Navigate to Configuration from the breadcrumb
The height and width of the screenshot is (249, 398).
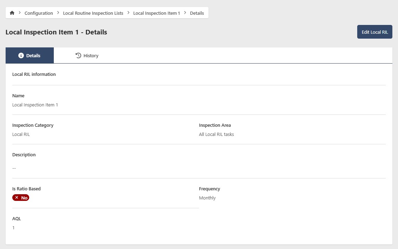pos(38,13)
